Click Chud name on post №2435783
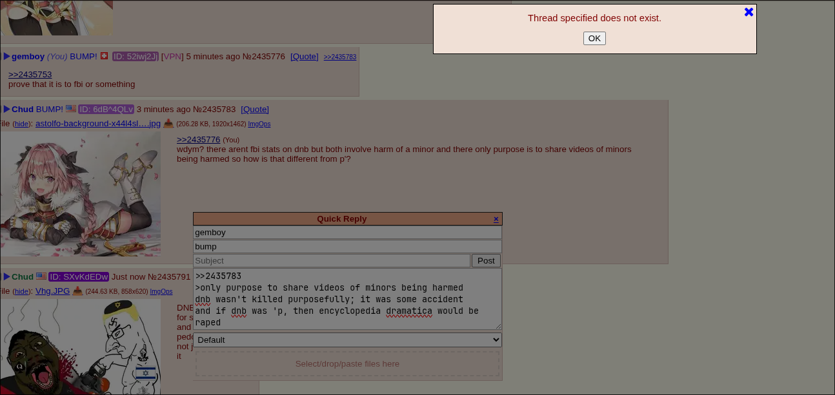The width and height of the screenshot is (835, 395). pos(23,109)
